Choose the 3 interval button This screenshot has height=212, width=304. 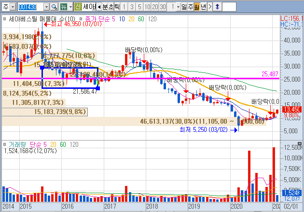coord(132,7)
